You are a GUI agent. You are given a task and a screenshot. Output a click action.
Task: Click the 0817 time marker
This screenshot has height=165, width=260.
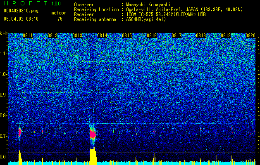pyautogui.click(x=177, y=35)
